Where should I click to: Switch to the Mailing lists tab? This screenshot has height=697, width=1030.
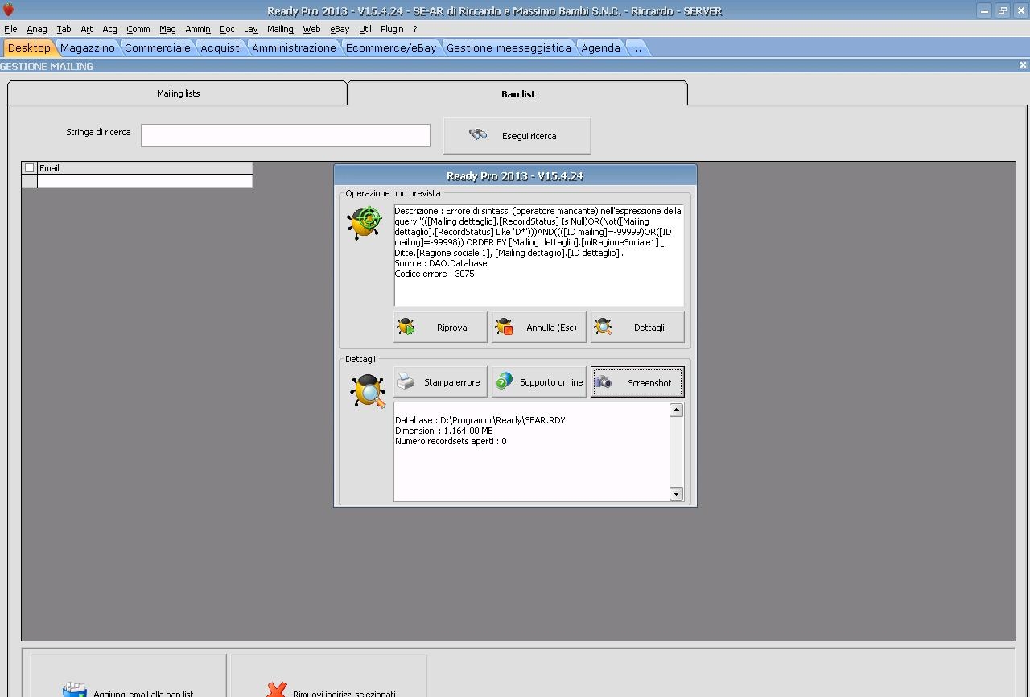point(178,93)
